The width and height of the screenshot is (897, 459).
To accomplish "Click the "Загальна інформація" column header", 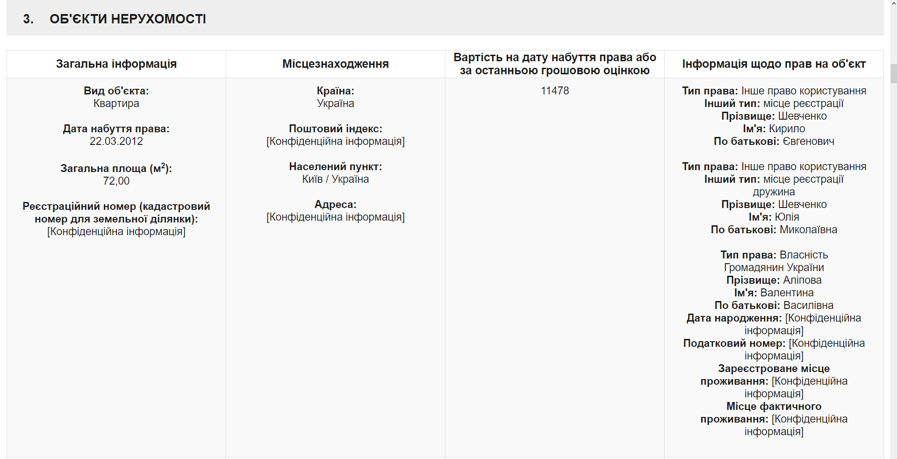I will (116, 64).
